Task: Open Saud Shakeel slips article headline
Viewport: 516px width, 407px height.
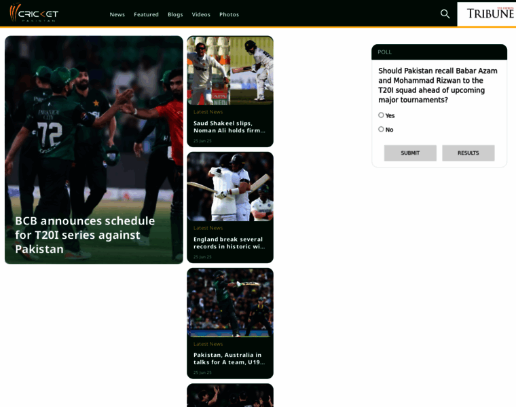Action: click(229, 127)
